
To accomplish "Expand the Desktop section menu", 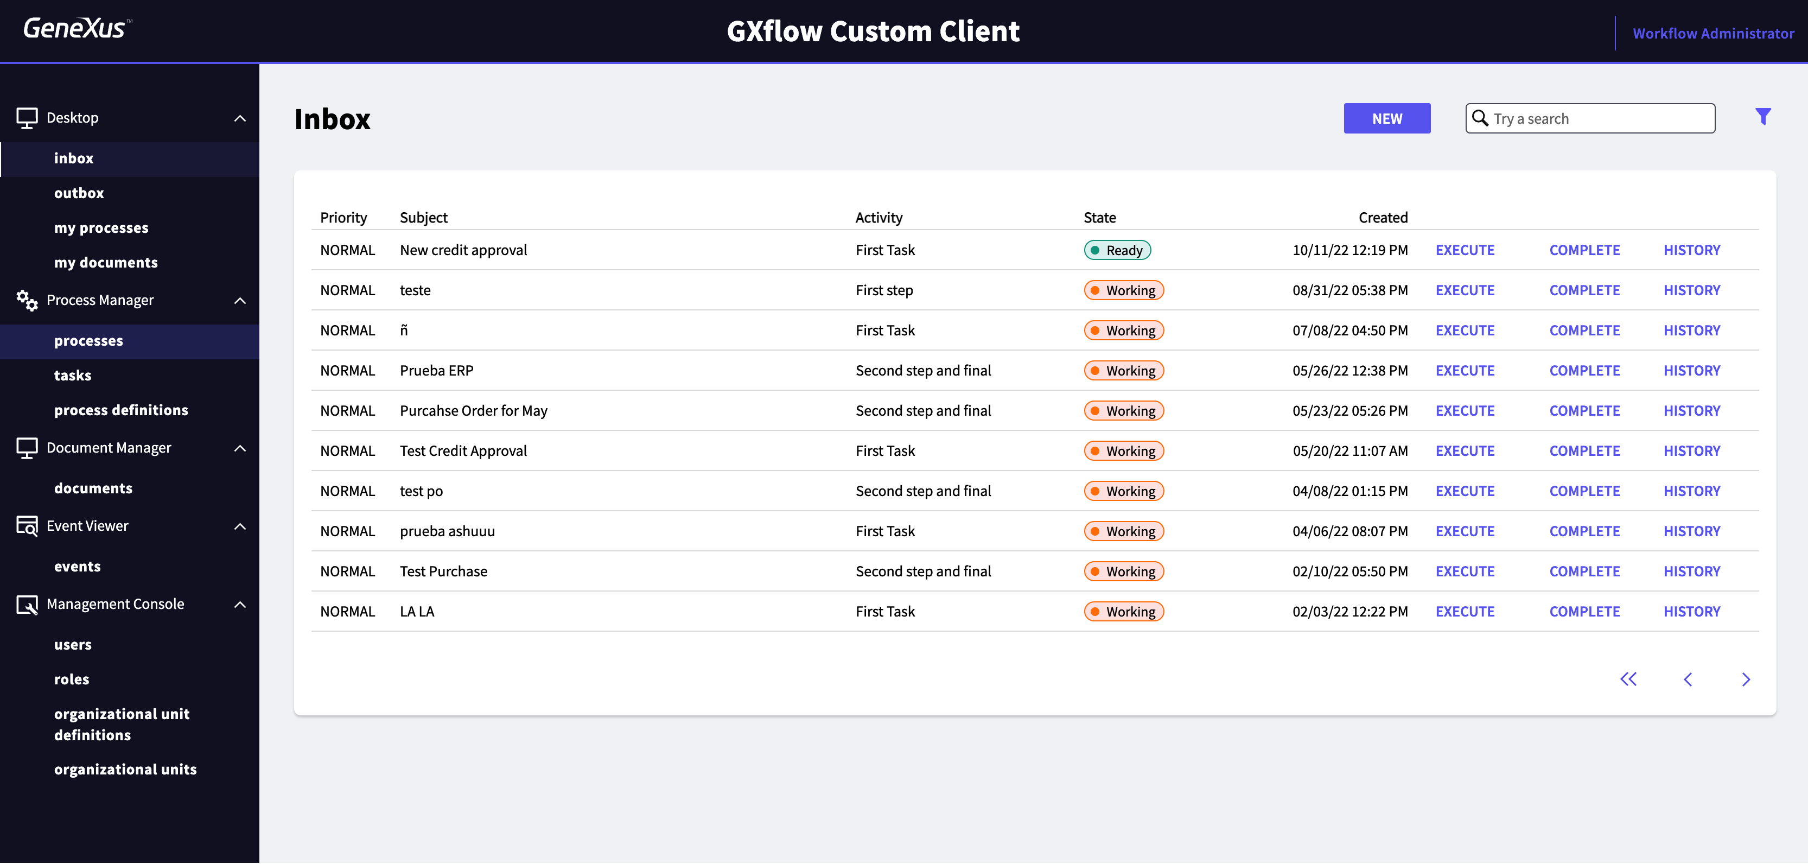I will pos(240,118).
